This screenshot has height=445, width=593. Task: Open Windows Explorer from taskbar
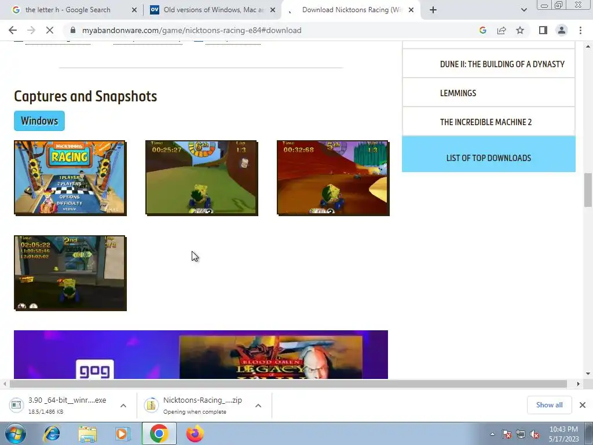click(87, 433)
